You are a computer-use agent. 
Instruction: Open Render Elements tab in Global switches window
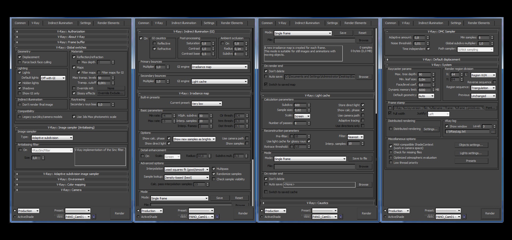click(109, 23)
